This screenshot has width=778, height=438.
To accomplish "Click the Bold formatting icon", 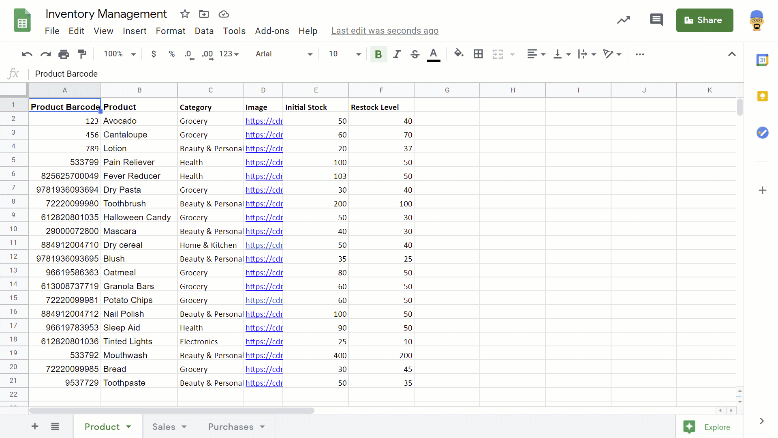I will pos(378,54).
